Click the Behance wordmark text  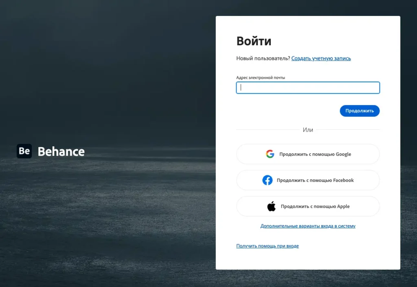coord(61,152)
